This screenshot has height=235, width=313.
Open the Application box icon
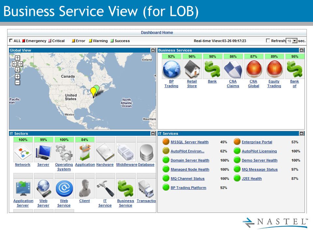coord(85,152)
